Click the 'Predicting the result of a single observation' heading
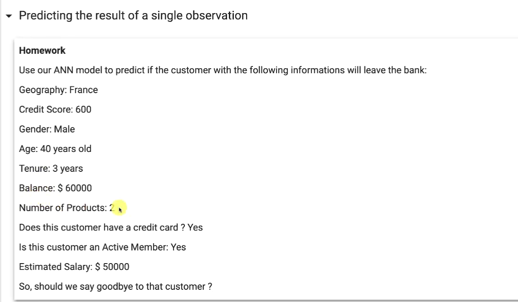 (133, 15)
